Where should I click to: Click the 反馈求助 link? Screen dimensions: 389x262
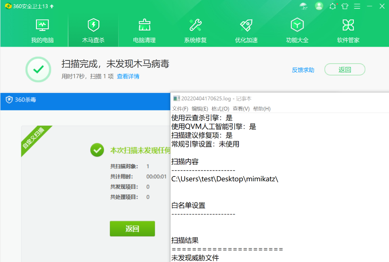pyautogui.click(x=303, y=70)
